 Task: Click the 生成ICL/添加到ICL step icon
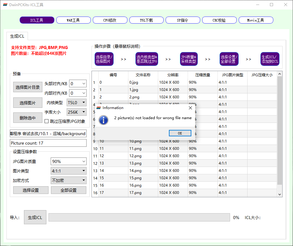click(x=270, y=59)
